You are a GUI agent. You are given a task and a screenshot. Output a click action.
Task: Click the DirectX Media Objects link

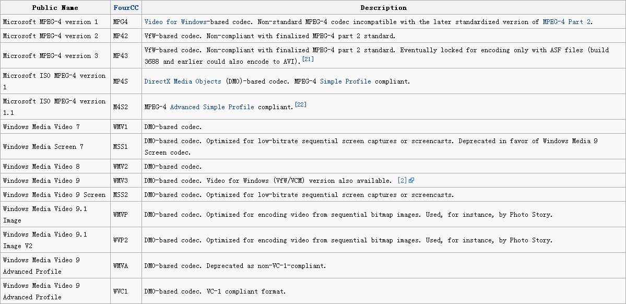click(x=183, y=81)
